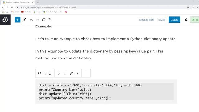
Task: Open the YouTube bookmark
Action: tap(26, 12)
